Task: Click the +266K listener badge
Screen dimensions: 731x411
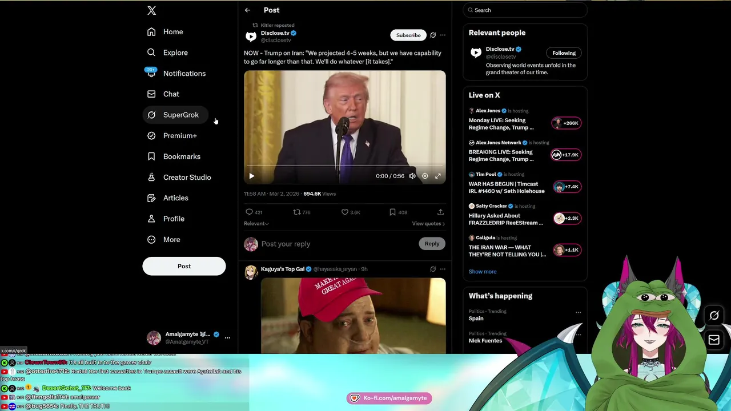Action: [567, 123]
